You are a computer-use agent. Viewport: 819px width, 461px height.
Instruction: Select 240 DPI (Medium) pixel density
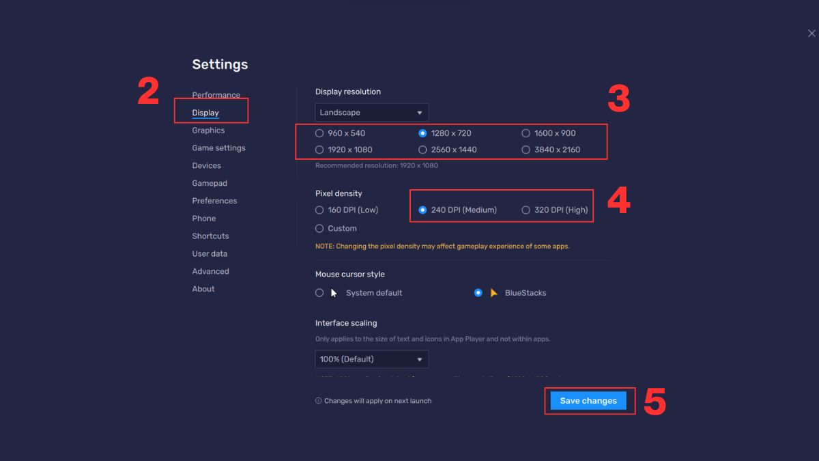pyautogui.click(x=457, y=210)
